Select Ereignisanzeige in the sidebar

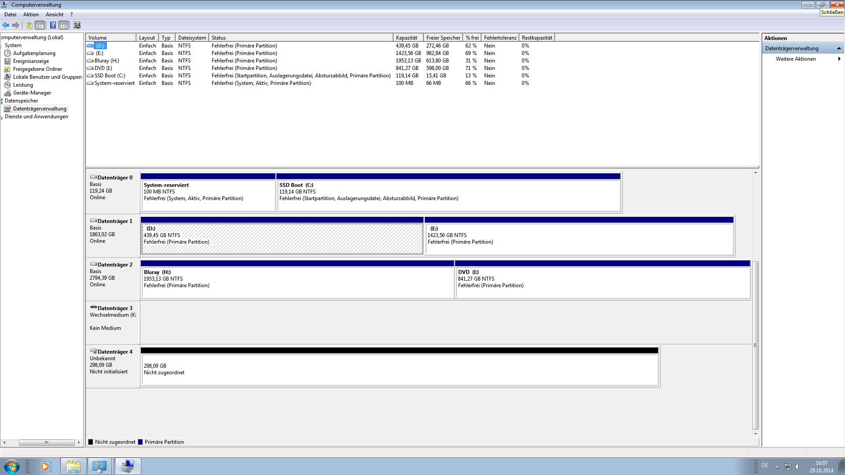point(31,61)
